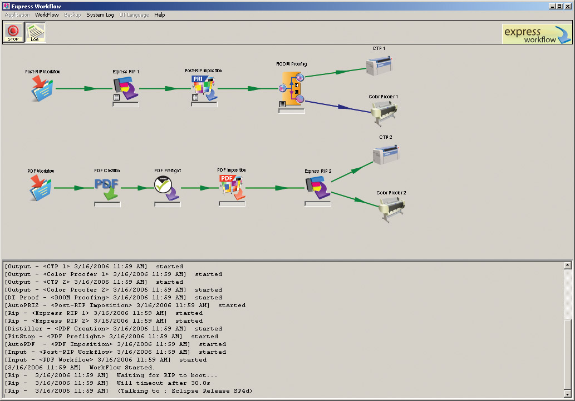
Task: Toggle the LOG toolbar button
Action: pyautogui.click(x=35, y=32)
